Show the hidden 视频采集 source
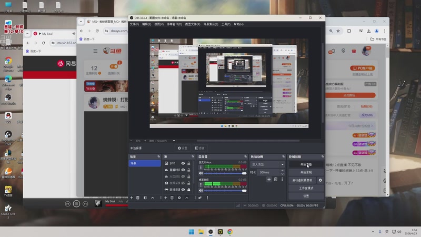The width and height of the screenshot is (421, 237). pos(183,183)
